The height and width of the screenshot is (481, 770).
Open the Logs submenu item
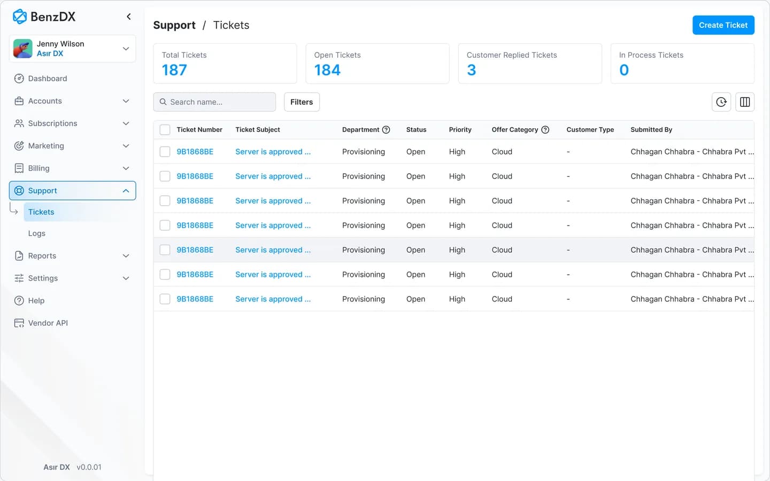point(80,234)
